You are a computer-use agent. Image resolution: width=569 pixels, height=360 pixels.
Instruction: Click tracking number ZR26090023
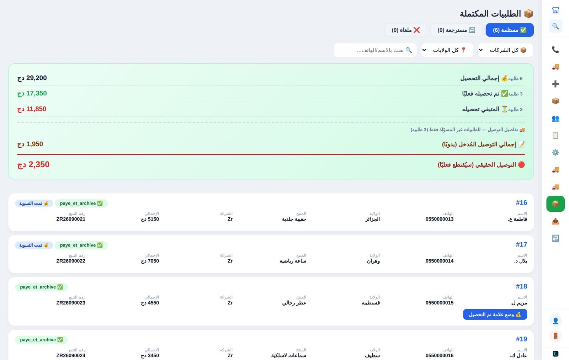[x=71, y=303]
